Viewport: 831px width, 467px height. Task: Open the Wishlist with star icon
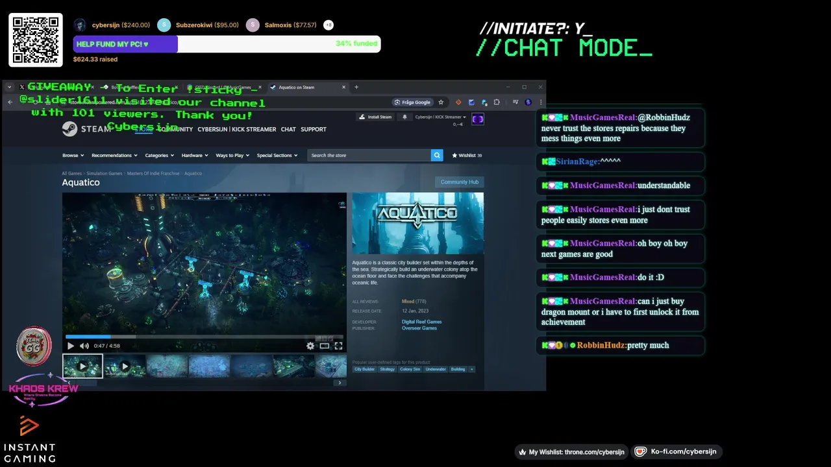coord(467,155)
